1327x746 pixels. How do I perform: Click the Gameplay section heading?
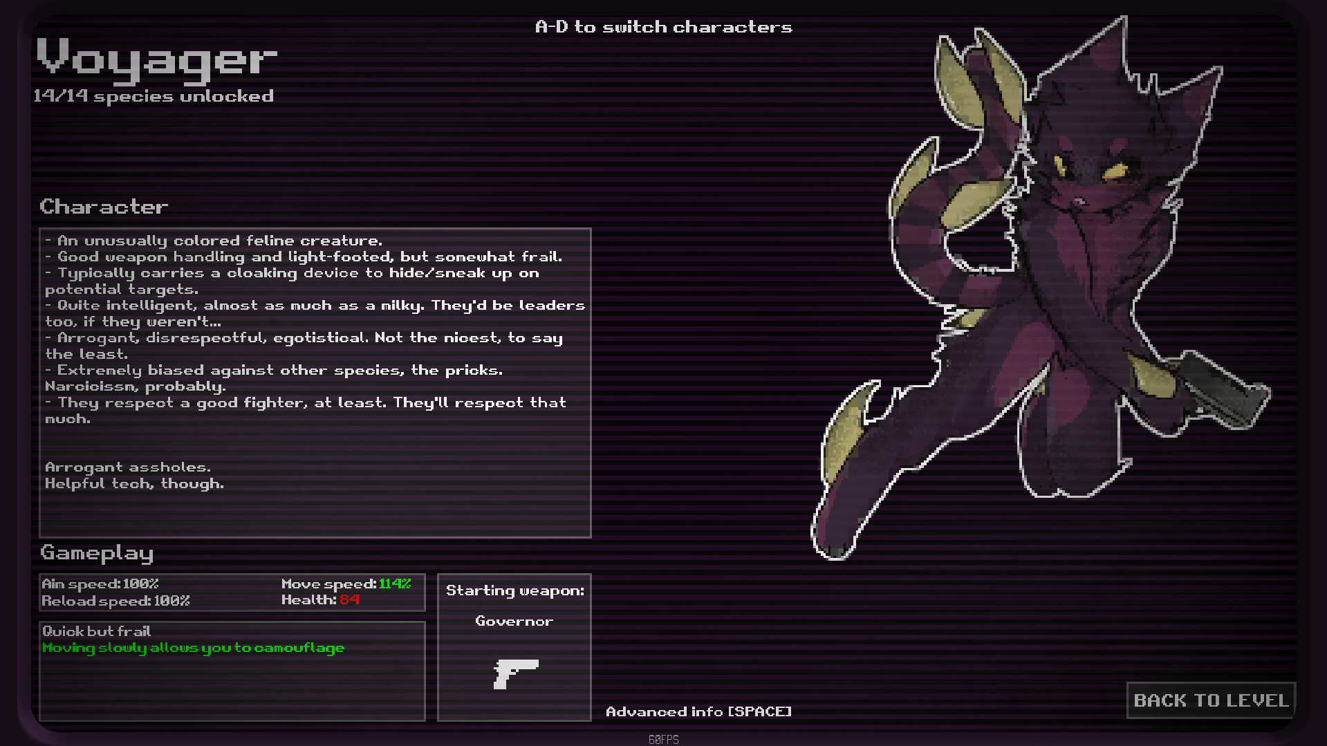(x=97, y=553)
